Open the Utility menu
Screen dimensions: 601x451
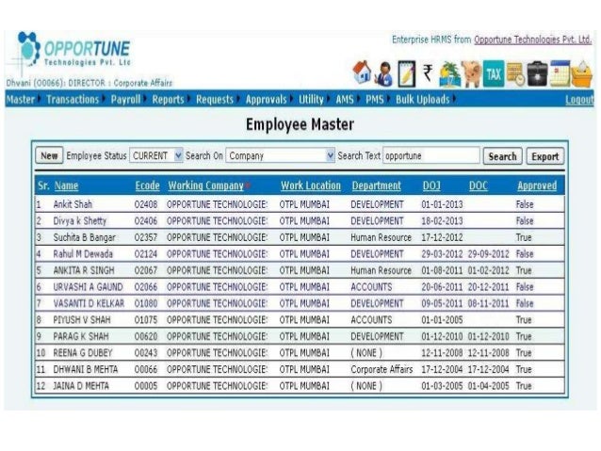(x=311, y=100)
